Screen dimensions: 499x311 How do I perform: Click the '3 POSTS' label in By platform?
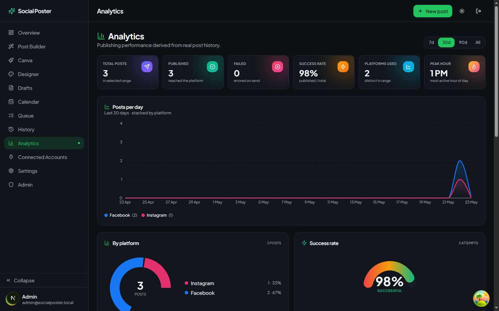(274, 243)
